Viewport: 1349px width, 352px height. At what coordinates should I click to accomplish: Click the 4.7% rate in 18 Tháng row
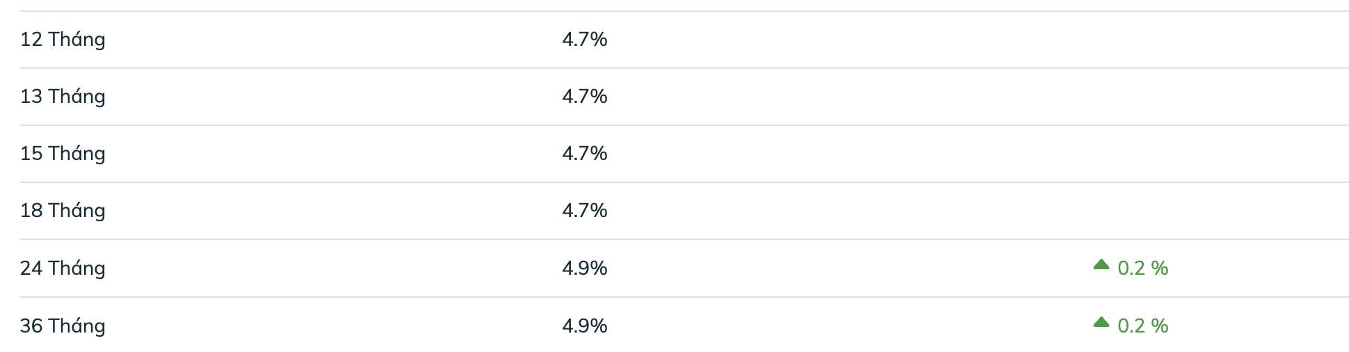point(584,211)
